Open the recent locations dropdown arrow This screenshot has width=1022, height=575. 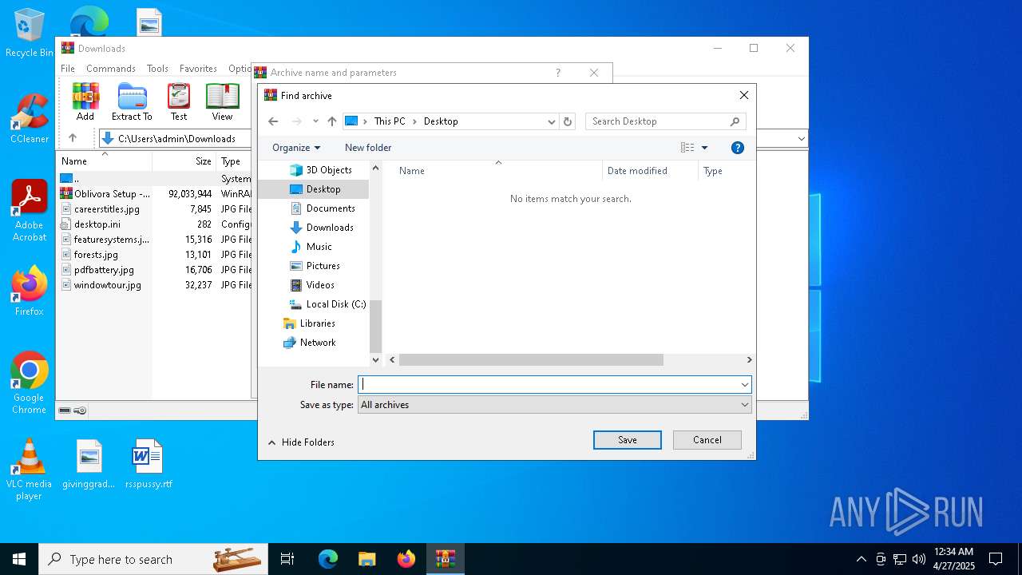[315, 121]
